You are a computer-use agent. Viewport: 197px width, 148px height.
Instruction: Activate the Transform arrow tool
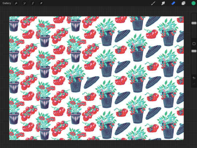41,3
